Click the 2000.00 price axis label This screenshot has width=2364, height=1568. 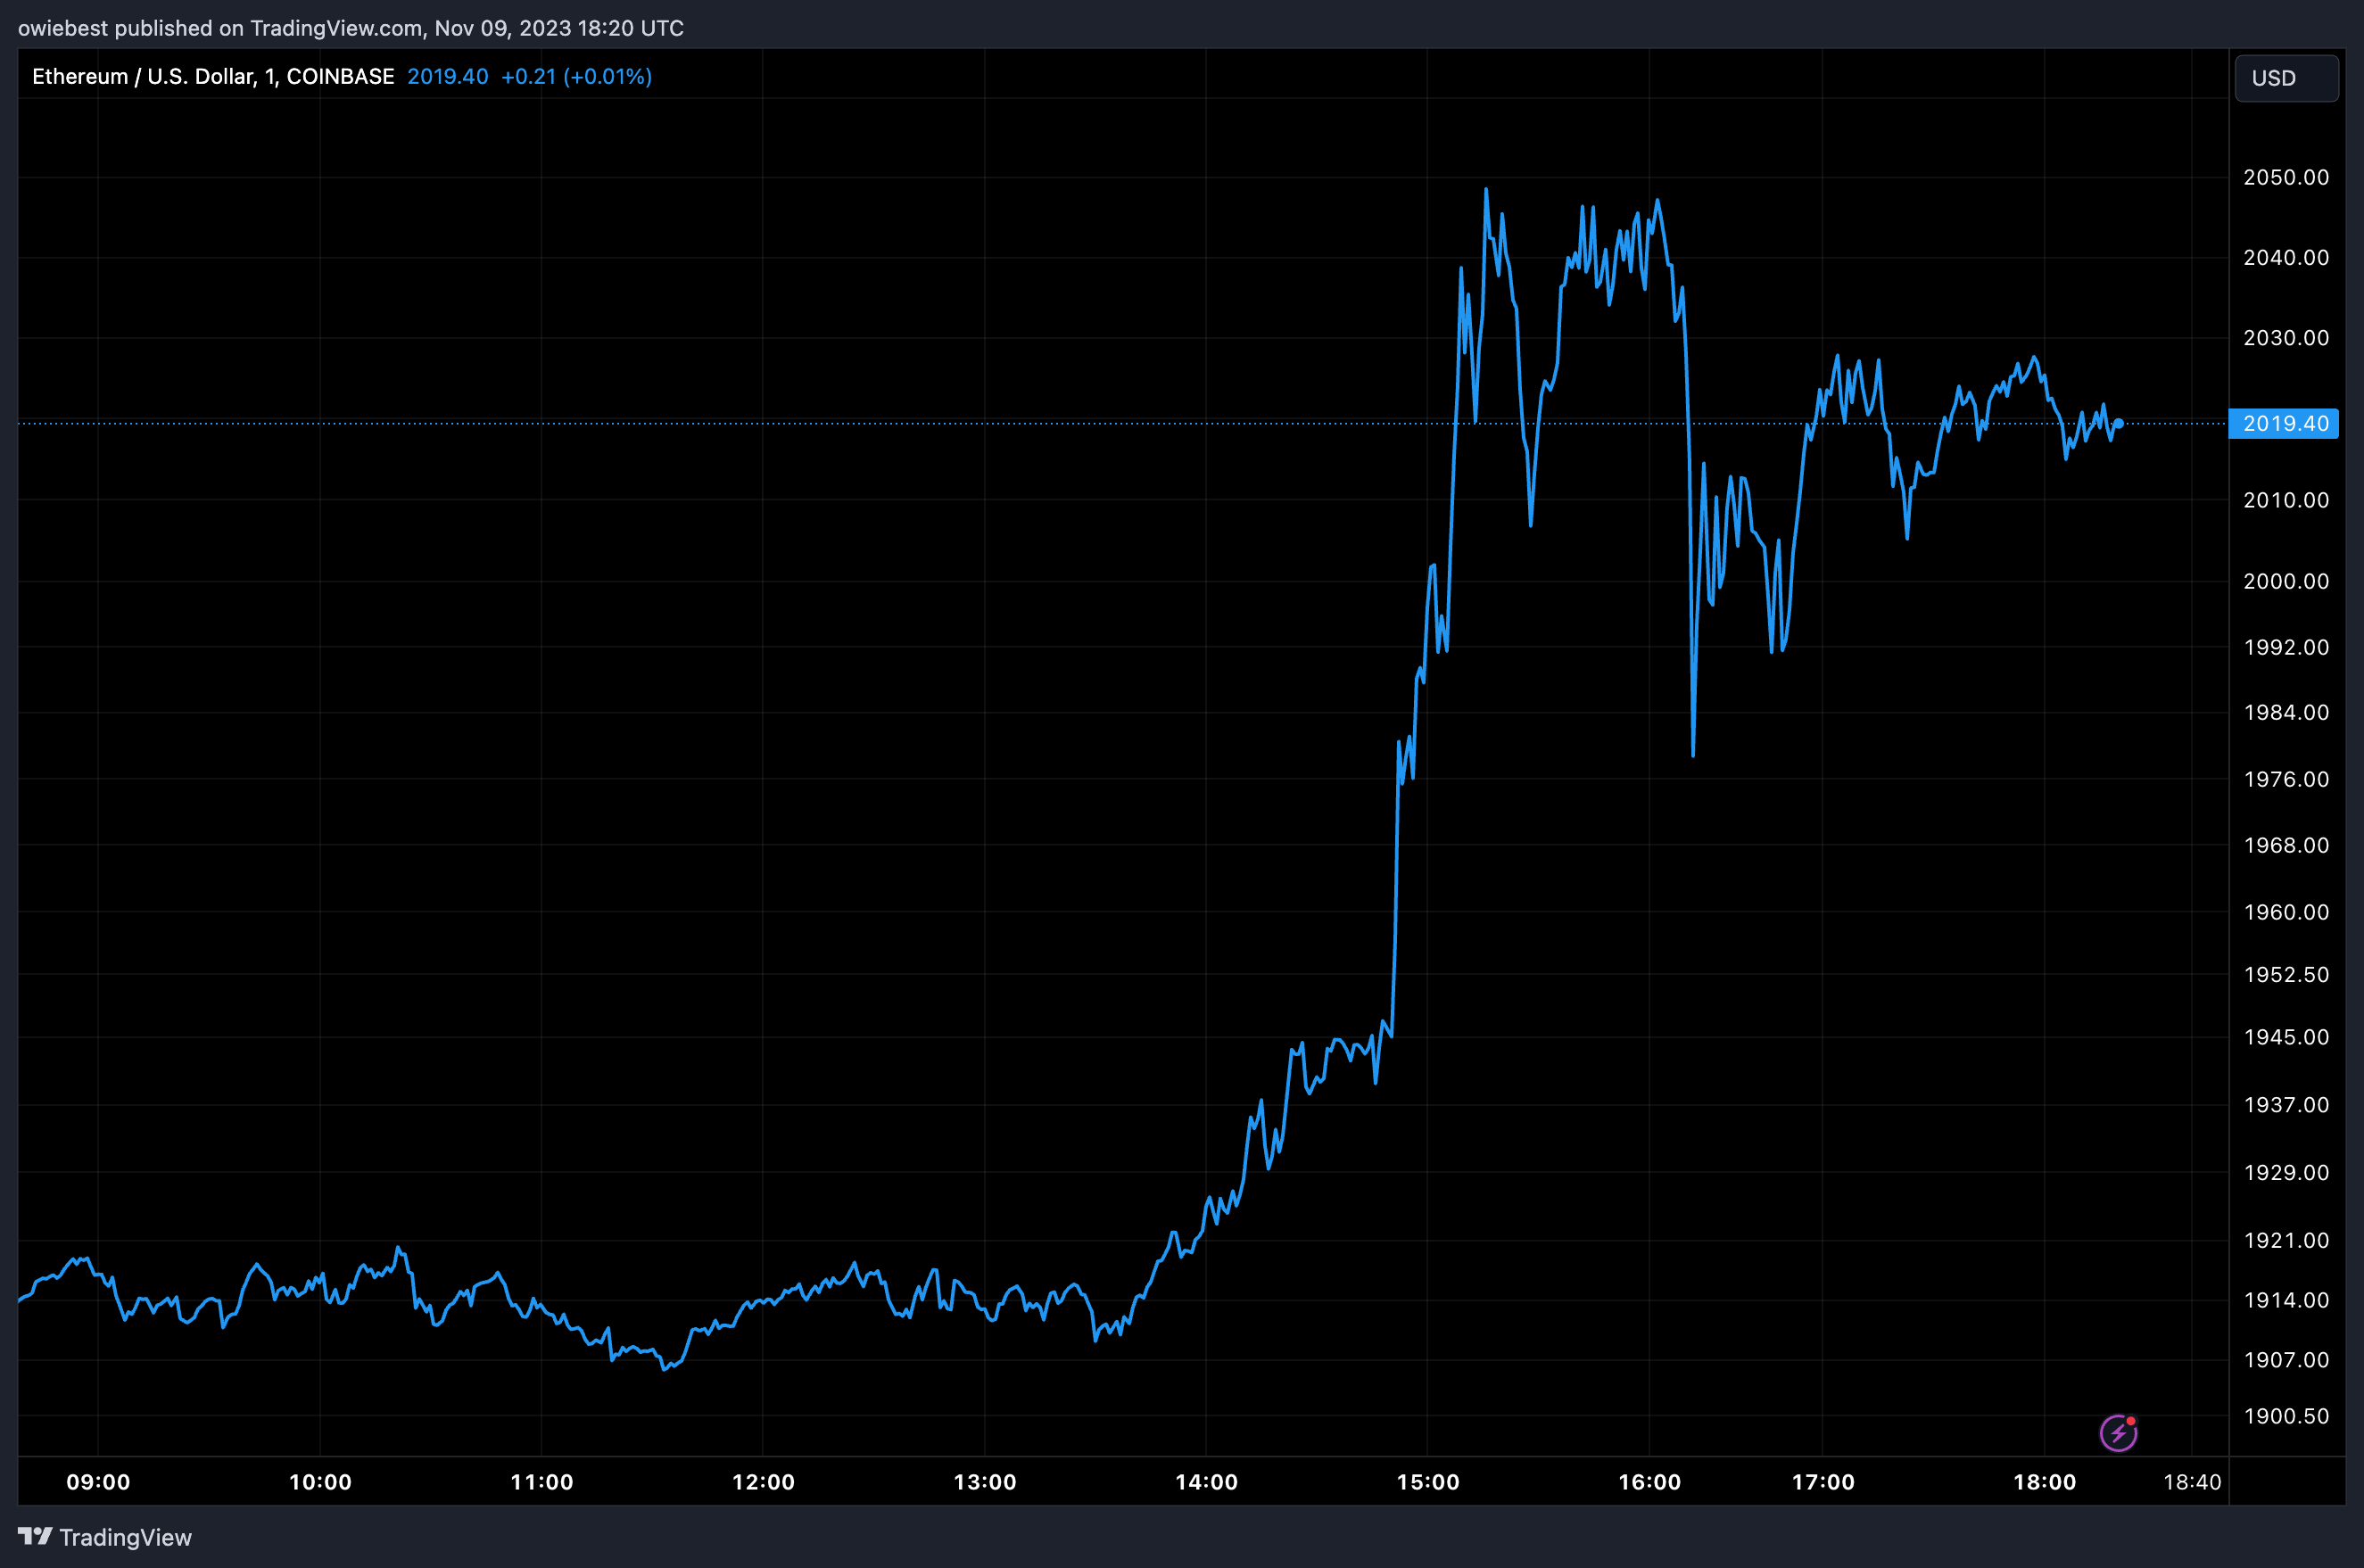click(2286, 581)
